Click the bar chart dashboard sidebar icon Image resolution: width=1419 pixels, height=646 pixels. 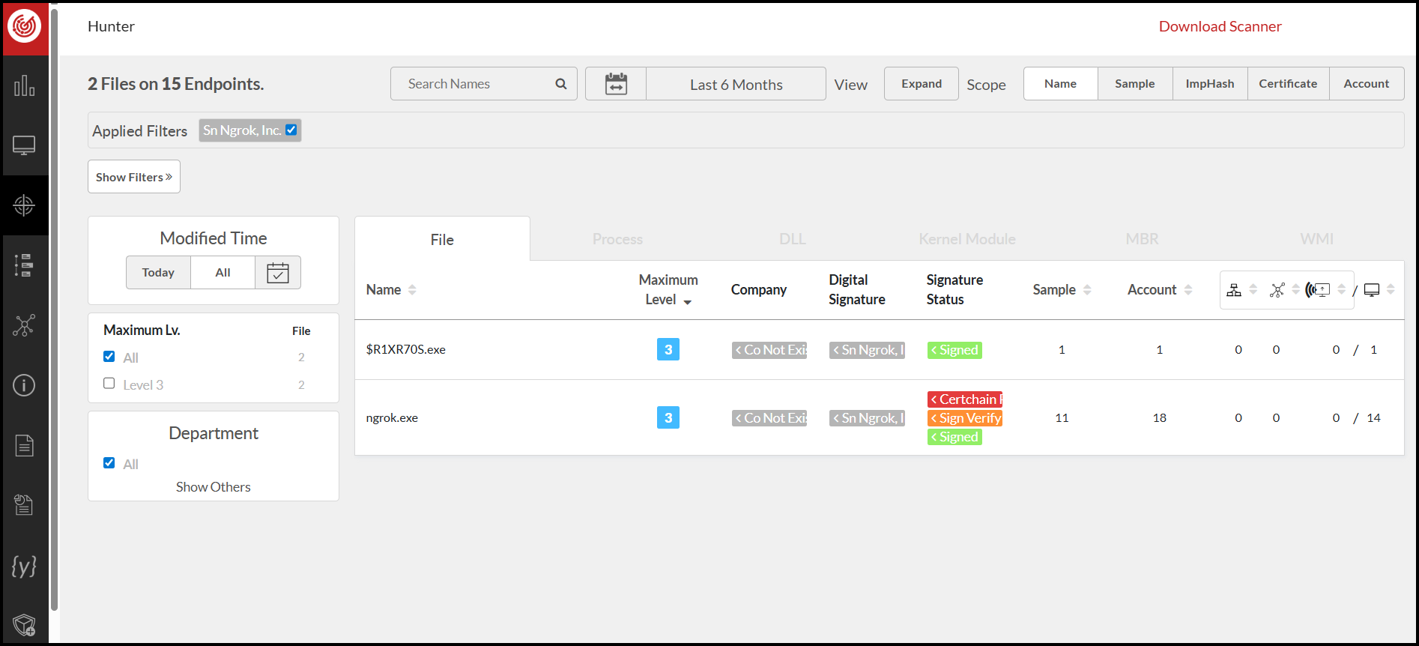24,85
